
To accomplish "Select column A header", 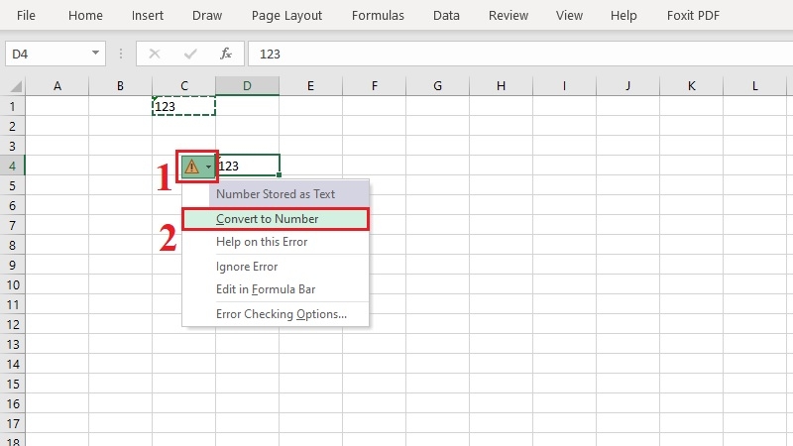I will coord(57,86).
